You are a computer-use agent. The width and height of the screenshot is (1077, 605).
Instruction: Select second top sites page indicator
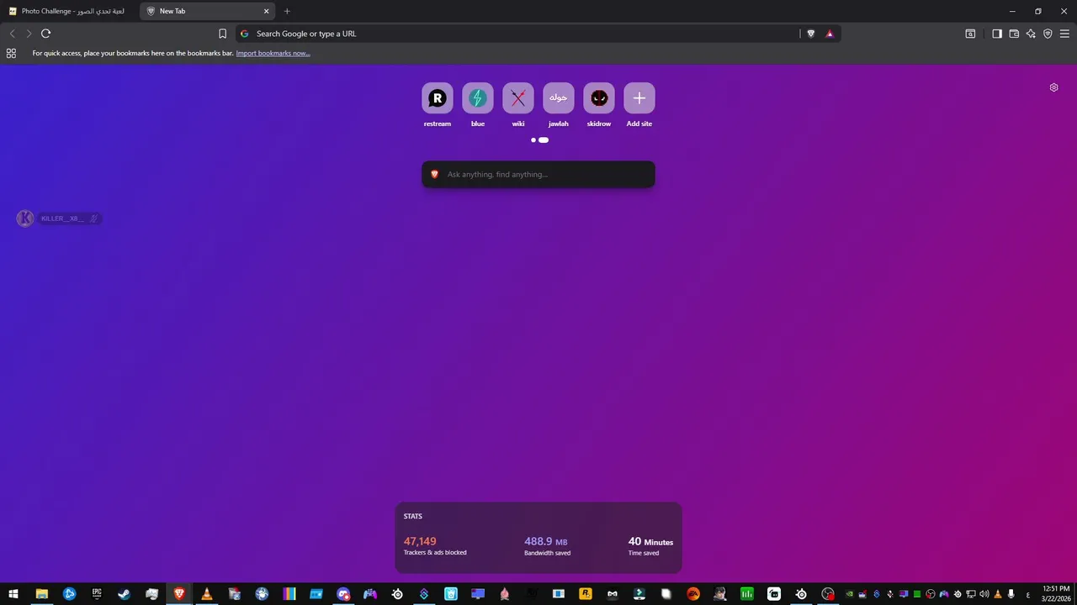pyautogui.click(x=544, y=140)
